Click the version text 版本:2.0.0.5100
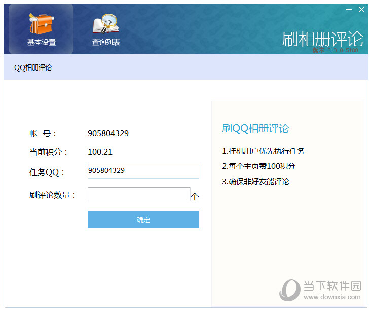Screen dimensions: 373x312 [335, 50]
